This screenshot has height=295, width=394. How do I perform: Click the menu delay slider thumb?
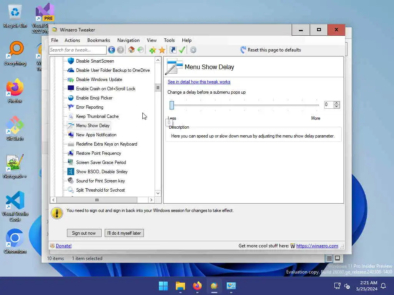tap(172, 105)
